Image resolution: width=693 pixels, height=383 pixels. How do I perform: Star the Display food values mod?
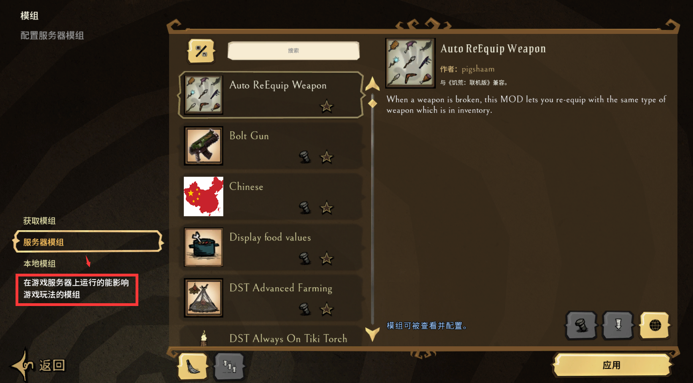click(x=327, y=259)
